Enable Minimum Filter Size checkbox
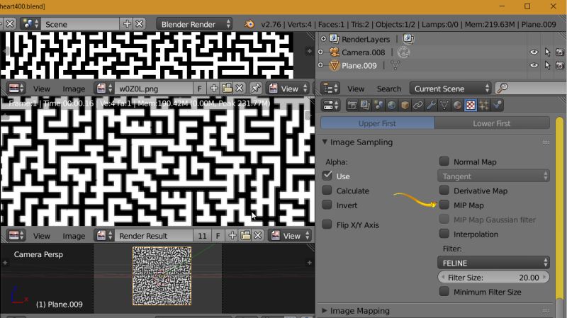 [444, 292]
